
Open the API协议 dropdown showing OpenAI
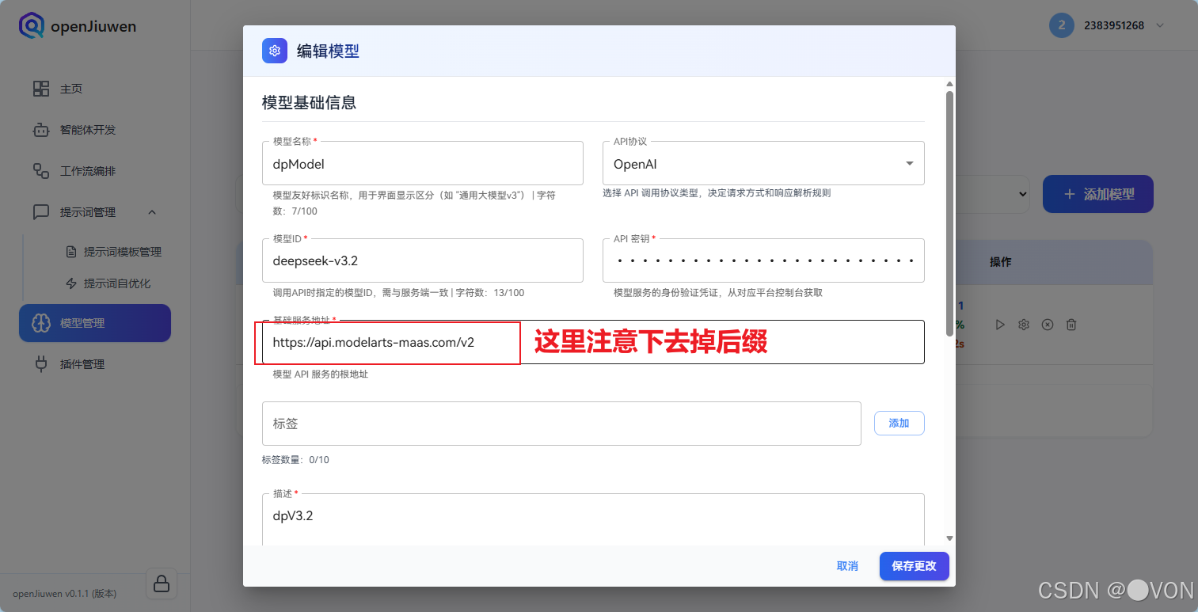[x=763, y=162]
